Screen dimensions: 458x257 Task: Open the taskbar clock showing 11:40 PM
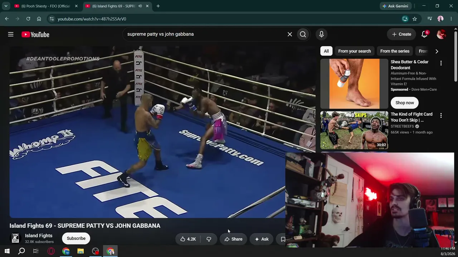(x=448, y=251)
